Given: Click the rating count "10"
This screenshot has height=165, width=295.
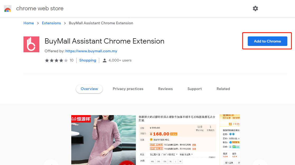Looking at the screenshot, I should point(72,60).
